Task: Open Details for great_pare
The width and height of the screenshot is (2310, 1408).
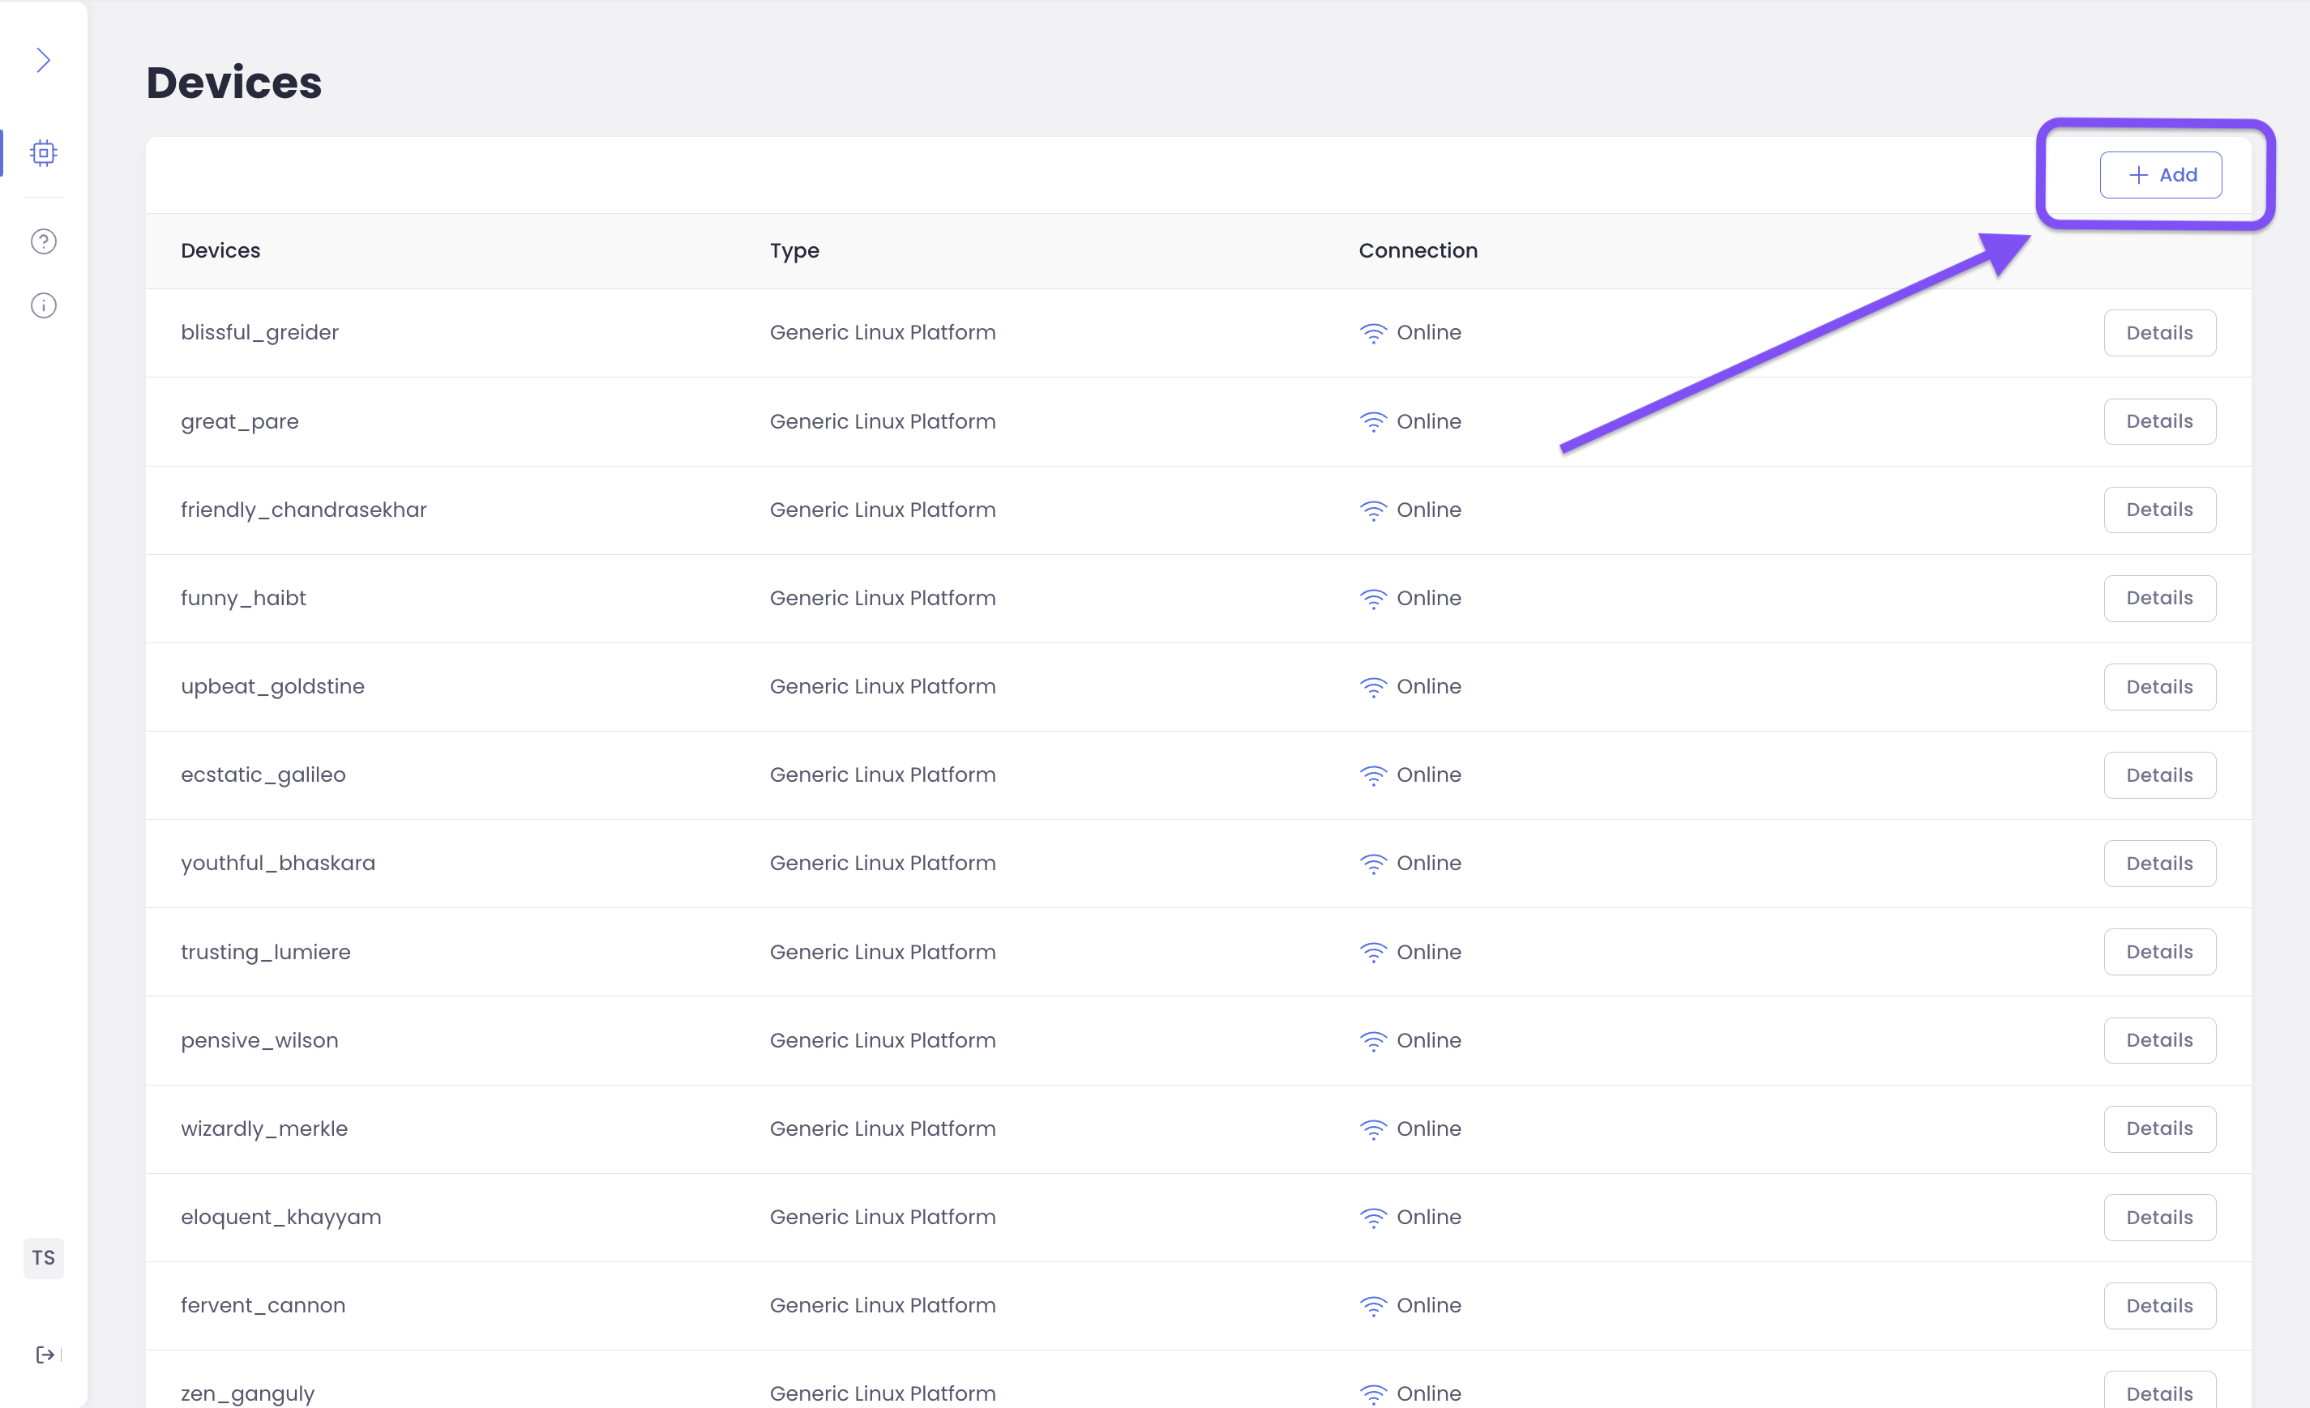Action: [x=2159, y=421]
